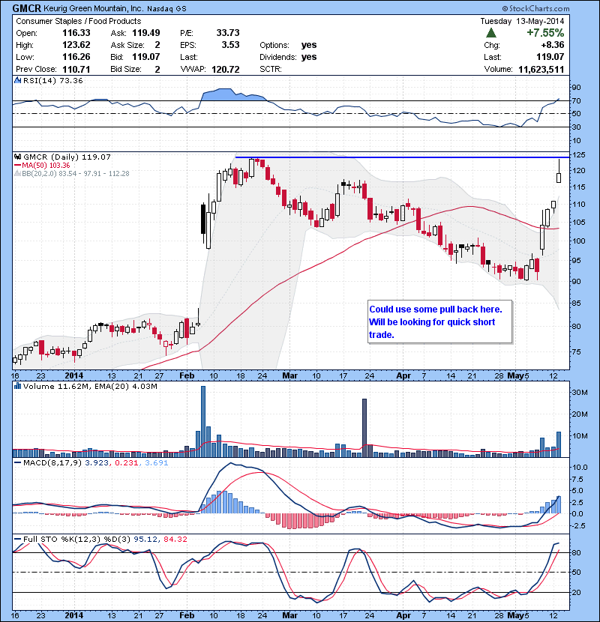This screenshot has height=622, width=600.
Task: Click the SCTR label
Action: coord(271,69)
